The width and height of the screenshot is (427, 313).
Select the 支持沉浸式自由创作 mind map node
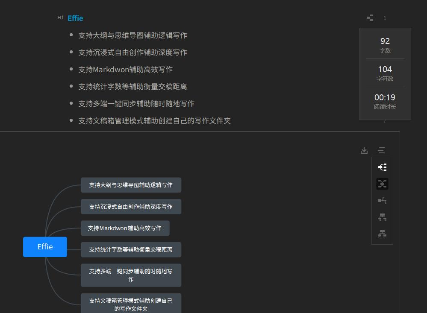pyautogui.click(x=130, y=206)
